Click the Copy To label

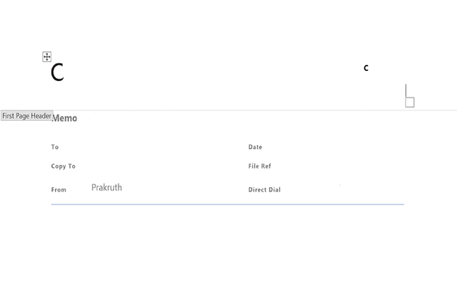pyautogui.click(x=63, y=167)
